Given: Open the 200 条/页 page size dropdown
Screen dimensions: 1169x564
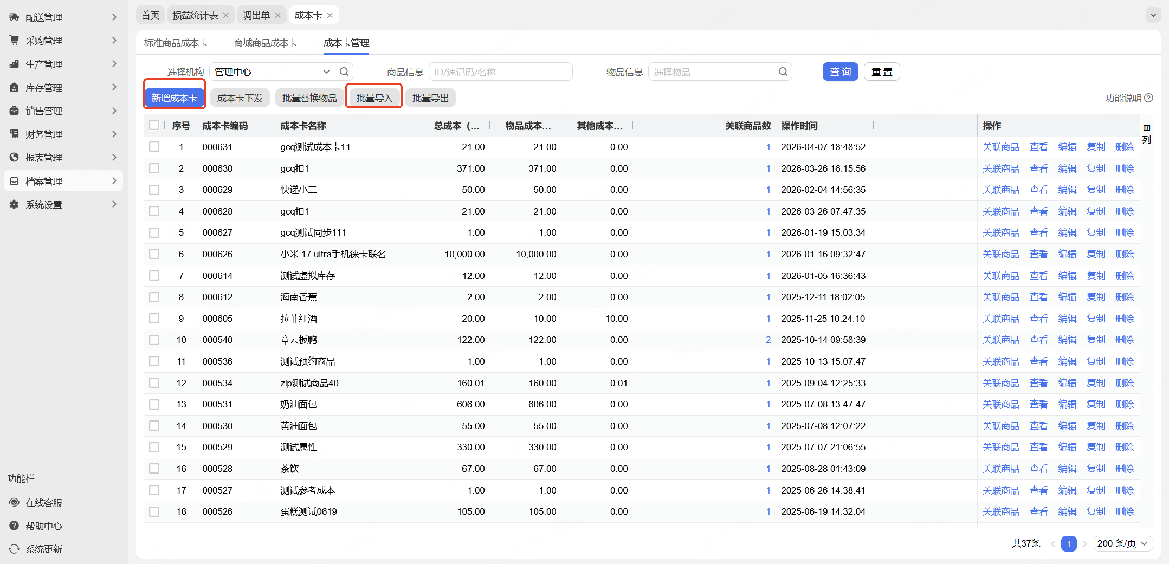Looking at the screenshot, I should pos(1122,543).
